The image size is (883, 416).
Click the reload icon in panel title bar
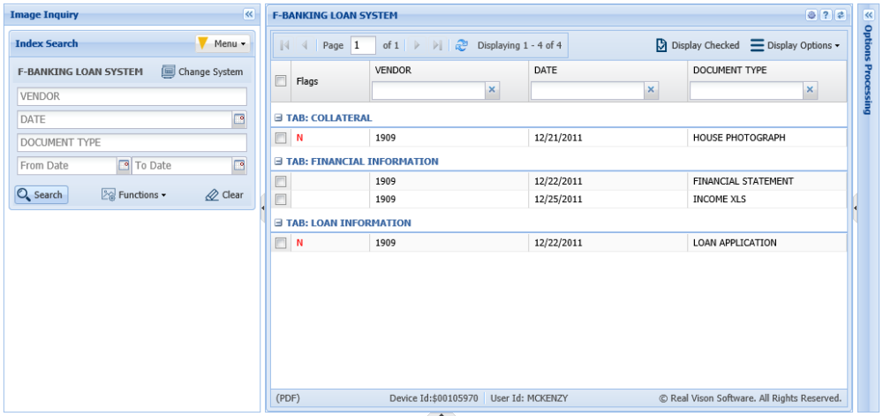(x=841, y=15)
